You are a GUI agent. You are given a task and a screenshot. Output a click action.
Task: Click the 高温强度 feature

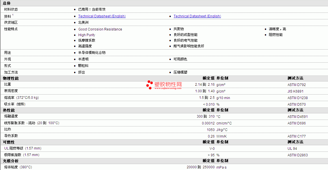(85, 46)
